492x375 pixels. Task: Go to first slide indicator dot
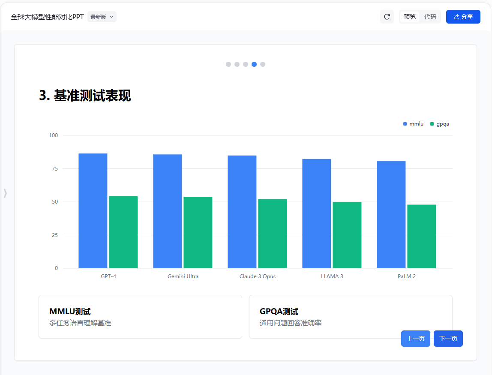[x=228, y=64]
